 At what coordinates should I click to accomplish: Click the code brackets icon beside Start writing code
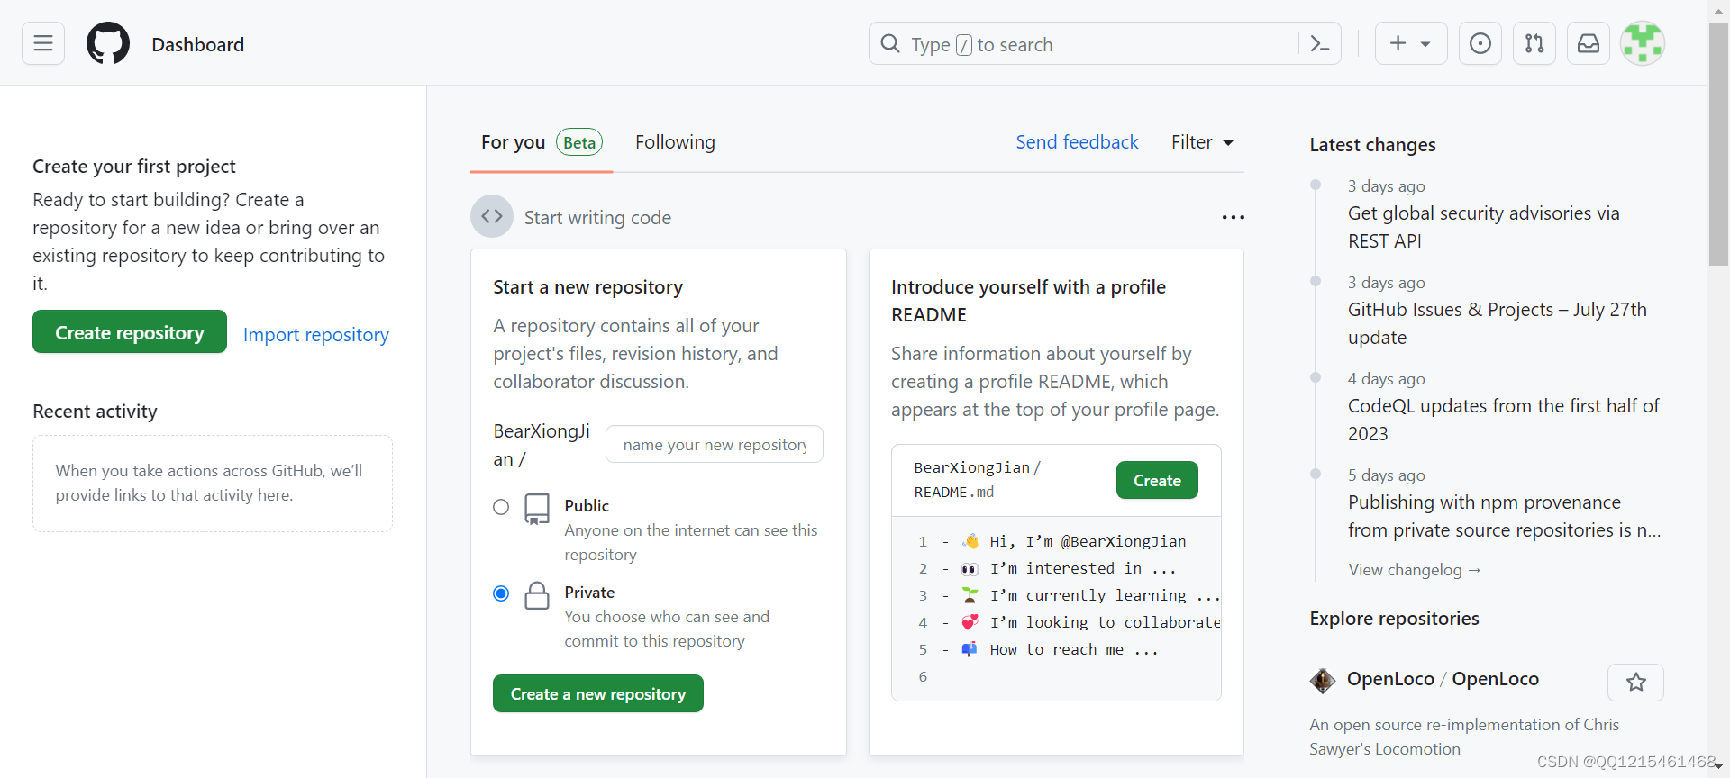coord(492,216)
